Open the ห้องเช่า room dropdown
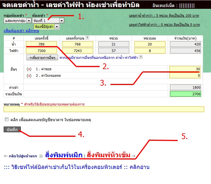211x184 pixels. pos(62,20)
